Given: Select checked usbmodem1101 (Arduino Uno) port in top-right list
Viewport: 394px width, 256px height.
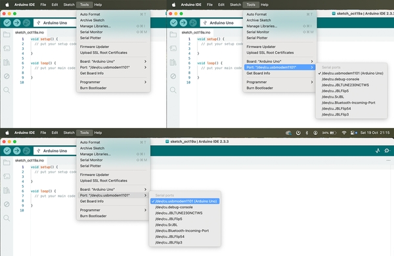Looking at the screenshot, I should pos(351,74).
